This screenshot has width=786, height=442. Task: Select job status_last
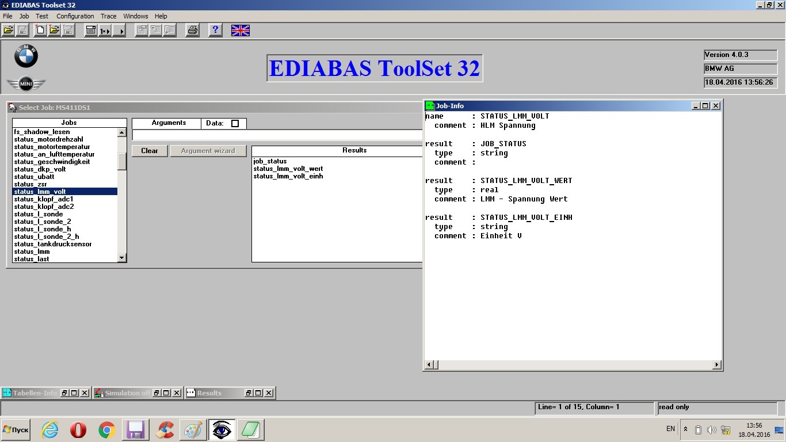point(32,259)
